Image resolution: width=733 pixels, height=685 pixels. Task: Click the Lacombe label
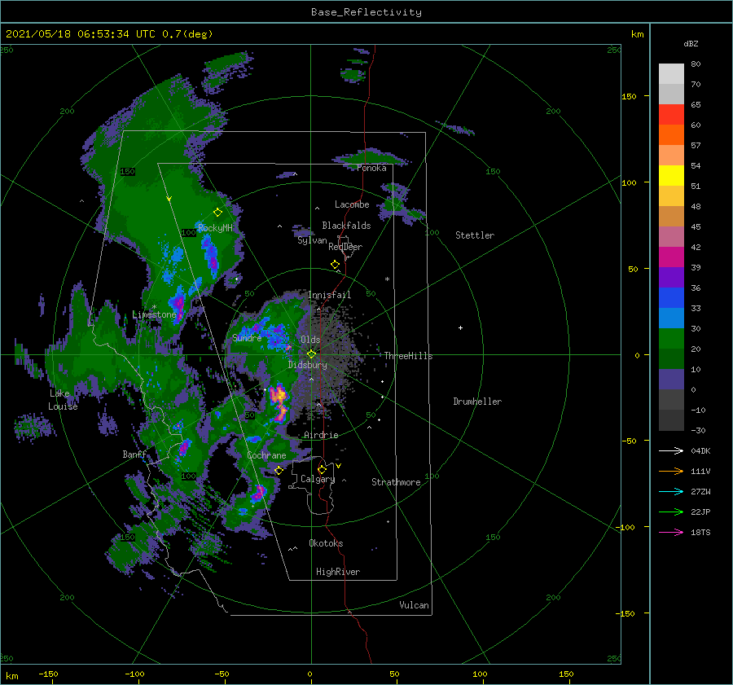[352, 204]
